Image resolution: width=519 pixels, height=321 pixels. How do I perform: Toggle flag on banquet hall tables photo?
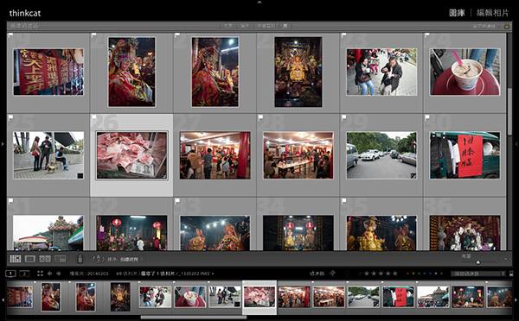click(x=260, y=116)
